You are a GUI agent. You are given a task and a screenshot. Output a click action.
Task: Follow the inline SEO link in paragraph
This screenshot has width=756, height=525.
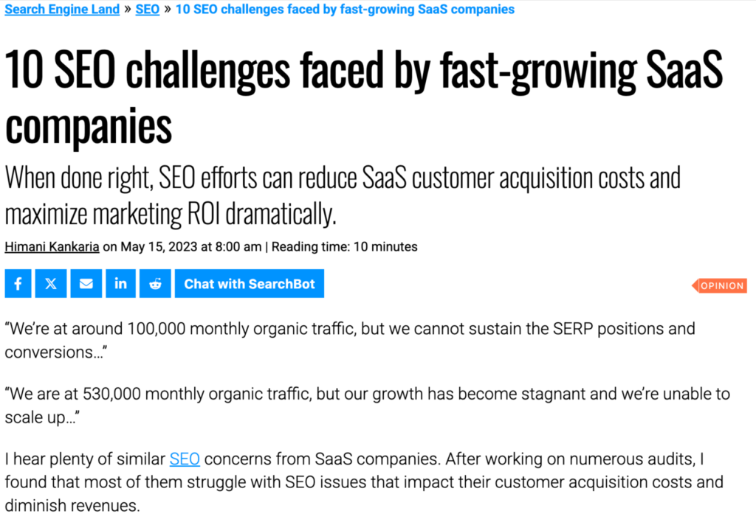tap(185, 459)
